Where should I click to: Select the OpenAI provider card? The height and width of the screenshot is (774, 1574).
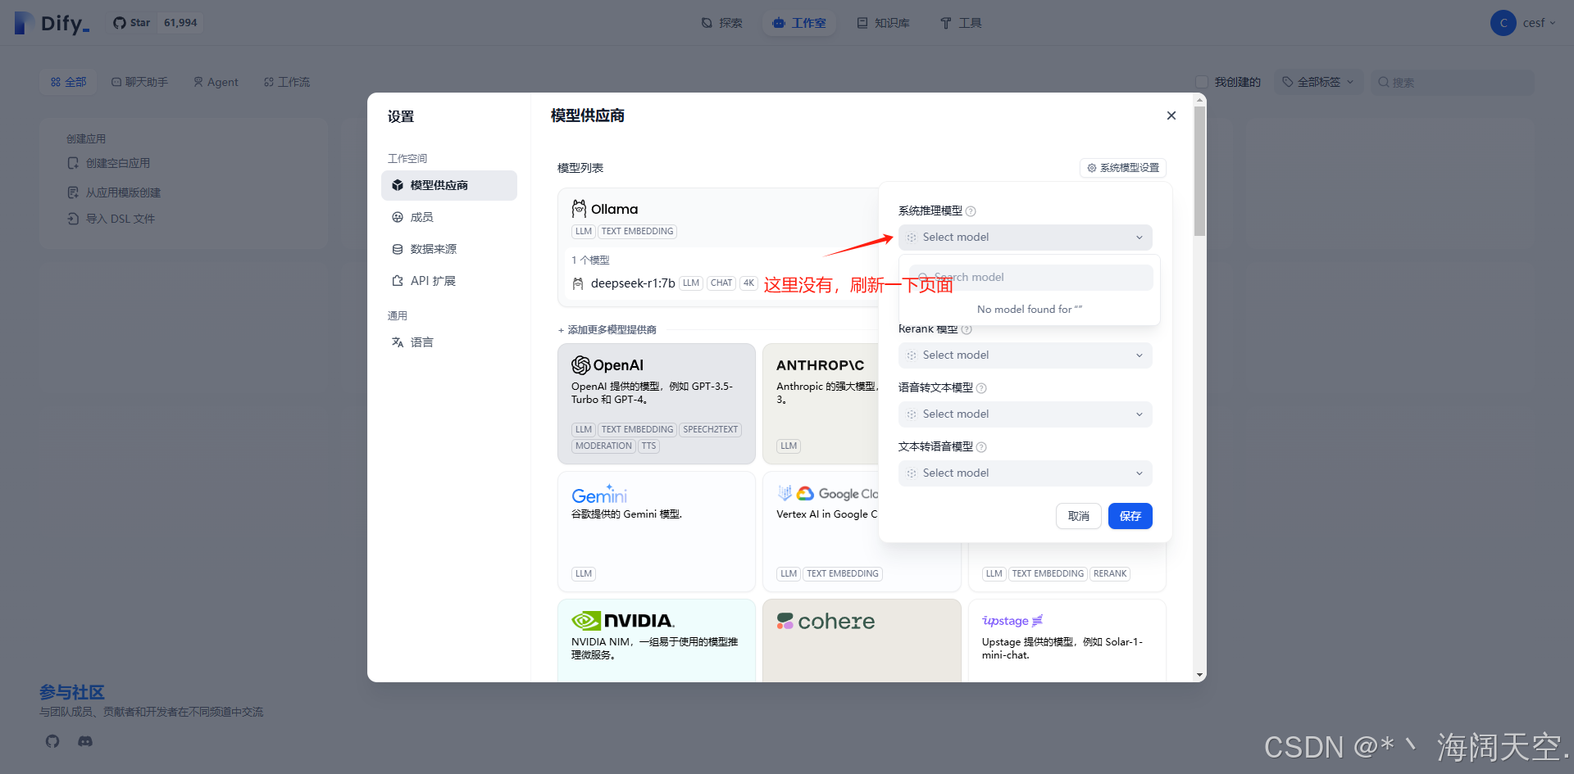point(657,404)
